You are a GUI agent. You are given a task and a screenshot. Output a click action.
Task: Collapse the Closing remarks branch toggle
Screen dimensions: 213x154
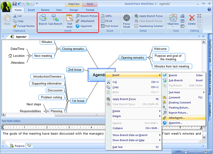[57, 49]
